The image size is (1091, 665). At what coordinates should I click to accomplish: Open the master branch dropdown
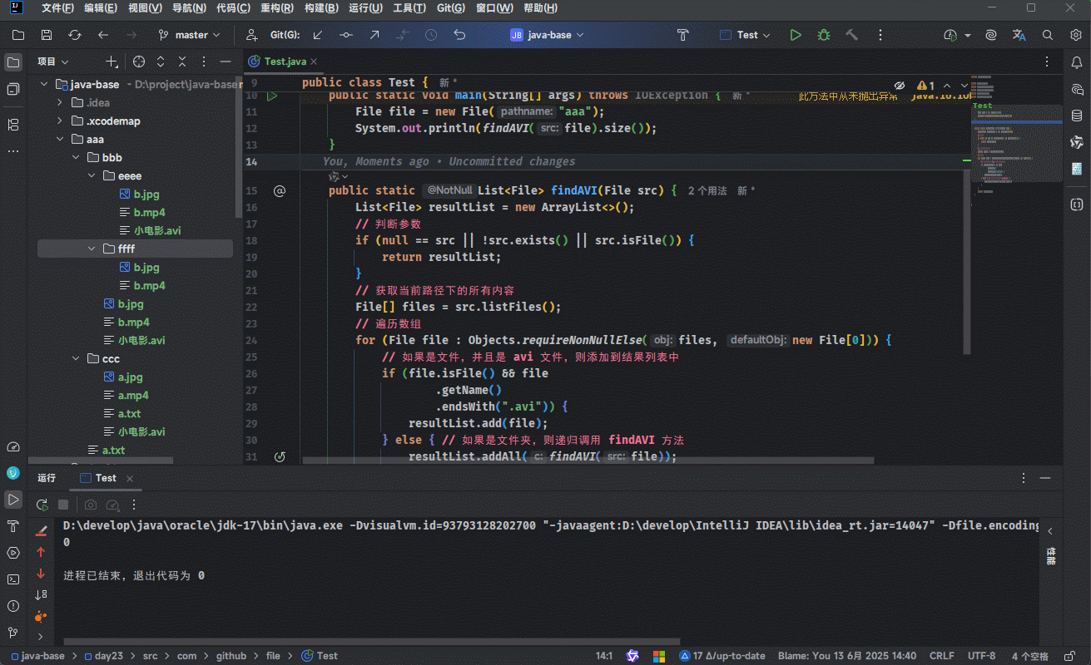(190, 35)
